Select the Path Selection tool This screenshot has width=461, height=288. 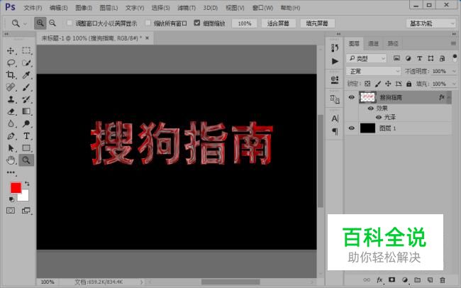pos(11,148)
